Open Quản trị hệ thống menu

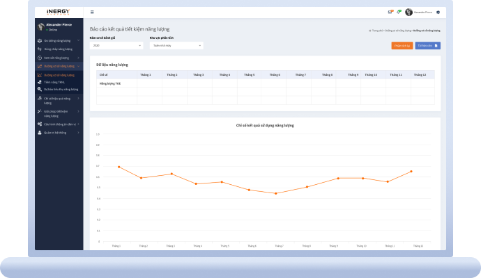tap(58, 132)
